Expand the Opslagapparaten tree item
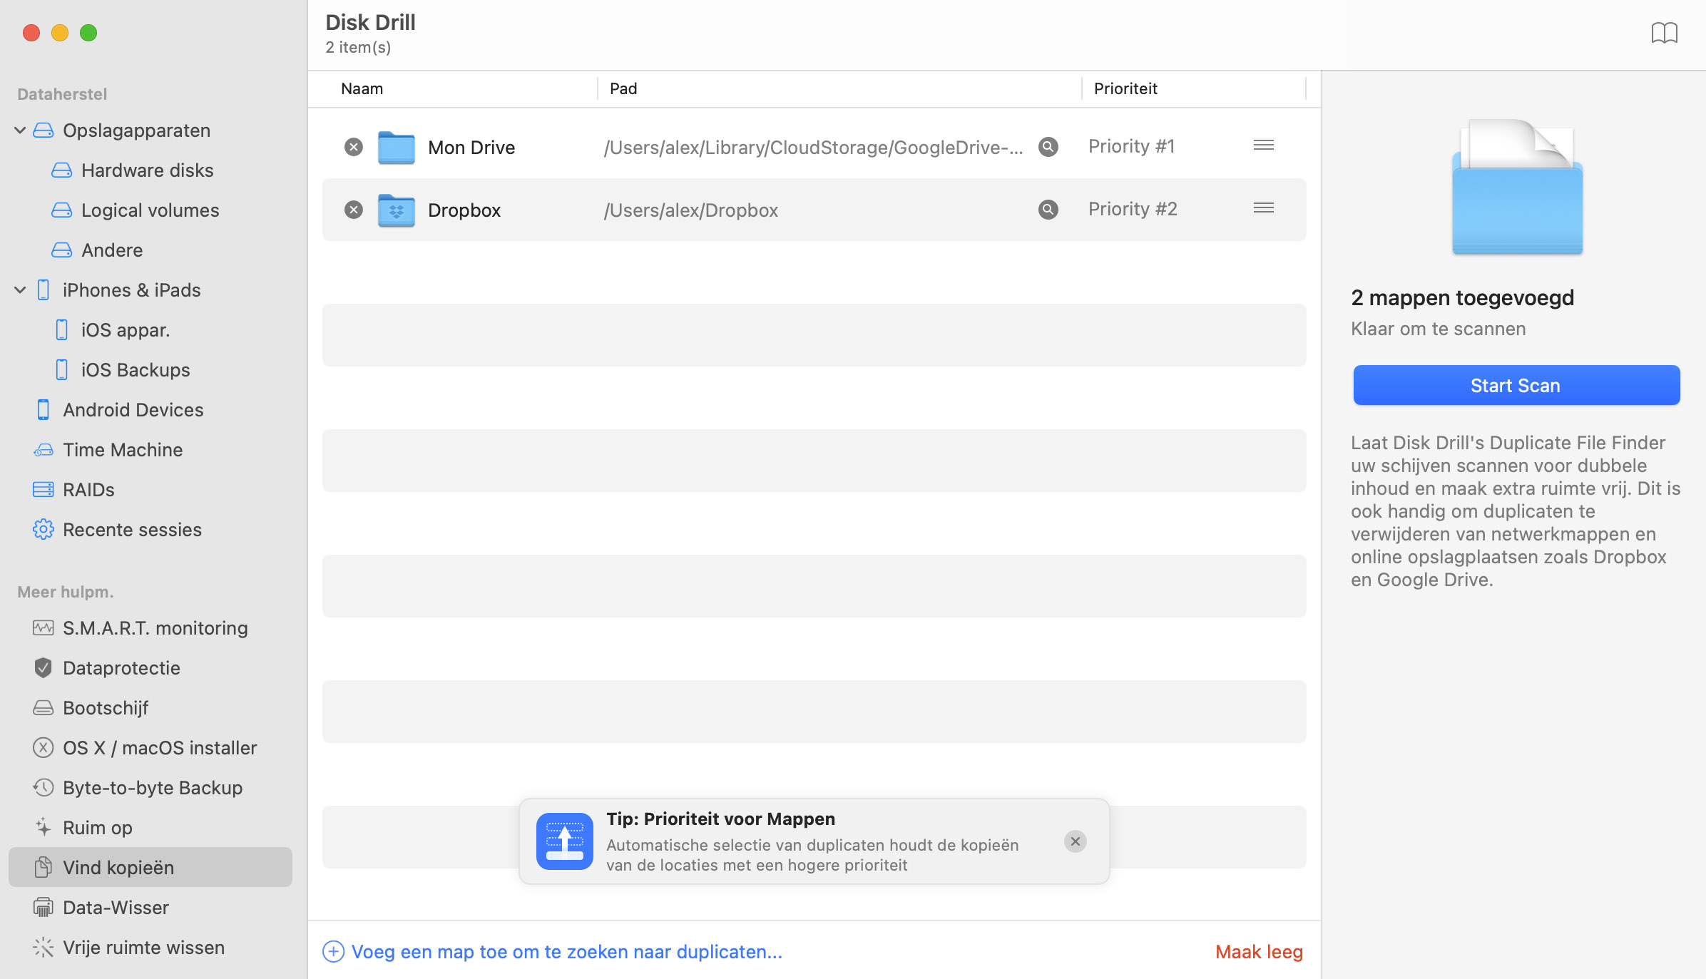Image resolution: width=1706 pixels, height=979 pixels. click(21, 130)
